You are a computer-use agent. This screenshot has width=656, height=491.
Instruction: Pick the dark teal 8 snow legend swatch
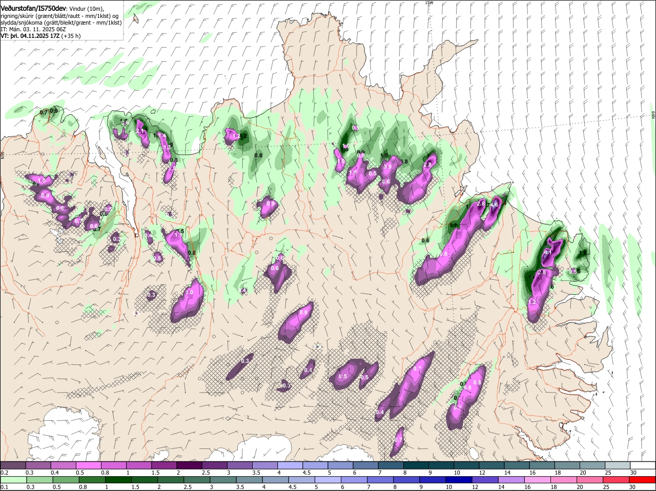coord(416,465)
